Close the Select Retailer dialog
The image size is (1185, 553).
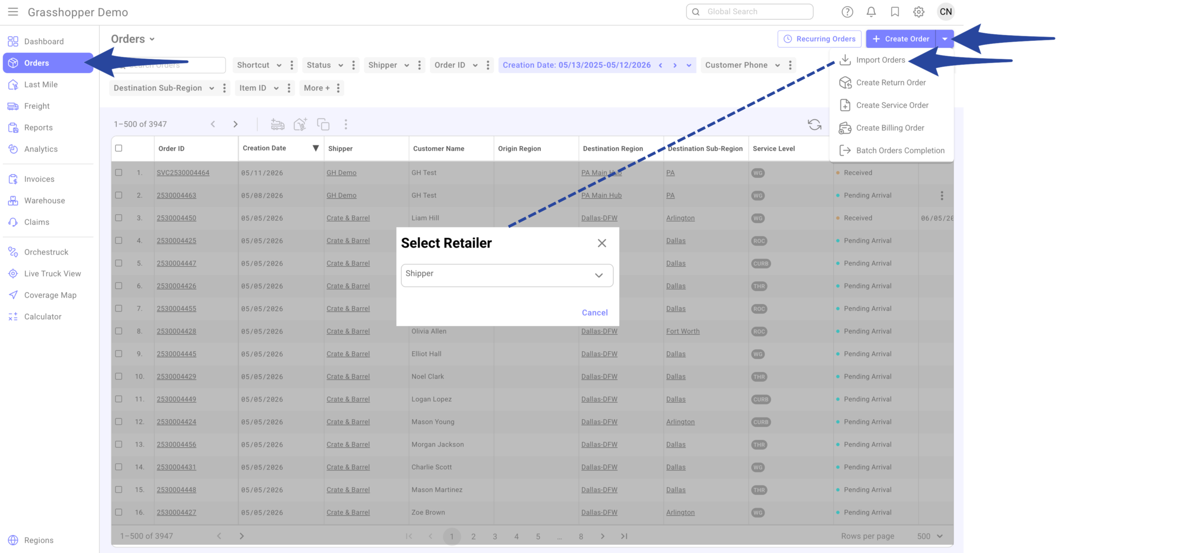[602, 243]
